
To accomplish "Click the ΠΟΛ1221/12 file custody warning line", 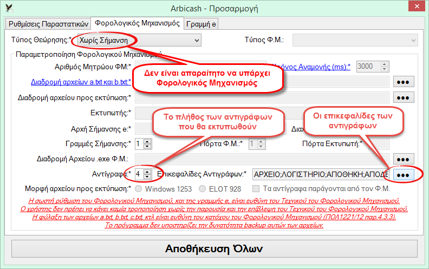I will [x=214, y=217].
